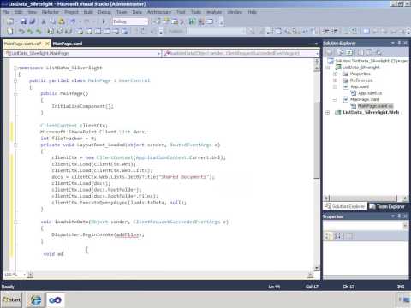Select MainPage.xaml.cs in Solution Explorer

[x=375, y=106]
